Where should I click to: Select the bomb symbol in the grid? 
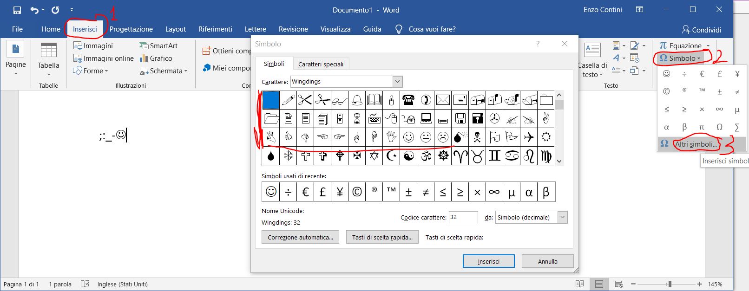(460, 137)
